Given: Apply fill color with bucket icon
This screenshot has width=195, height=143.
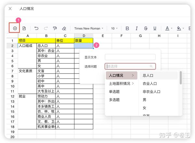Looking at the screenshot, I should point(179,29).
